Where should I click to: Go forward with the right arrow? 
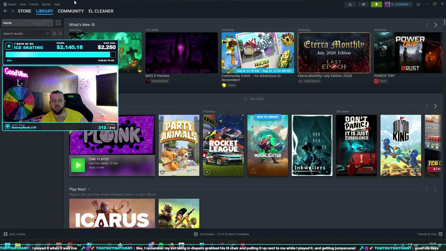point(13,11)
